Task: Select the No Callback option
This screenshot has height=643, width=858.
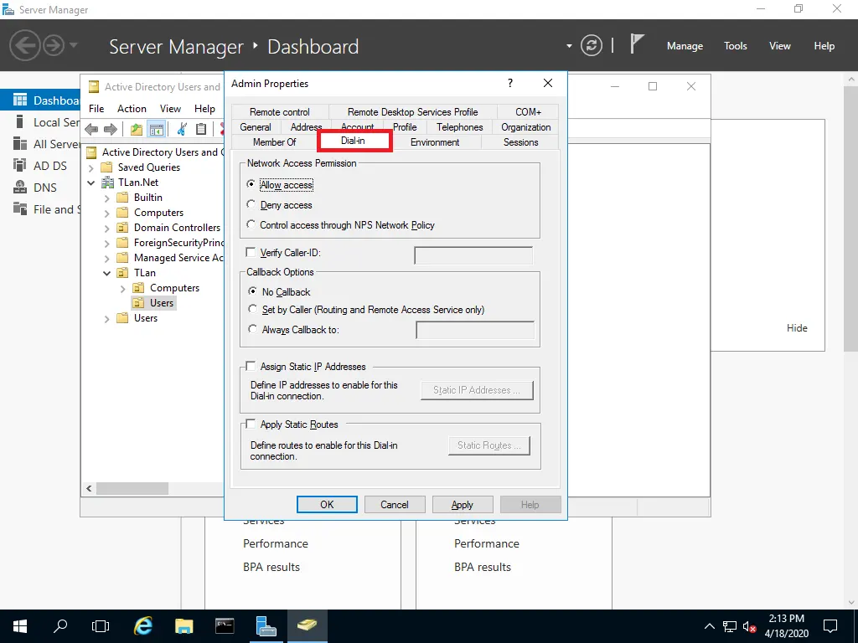Action: 252,291
